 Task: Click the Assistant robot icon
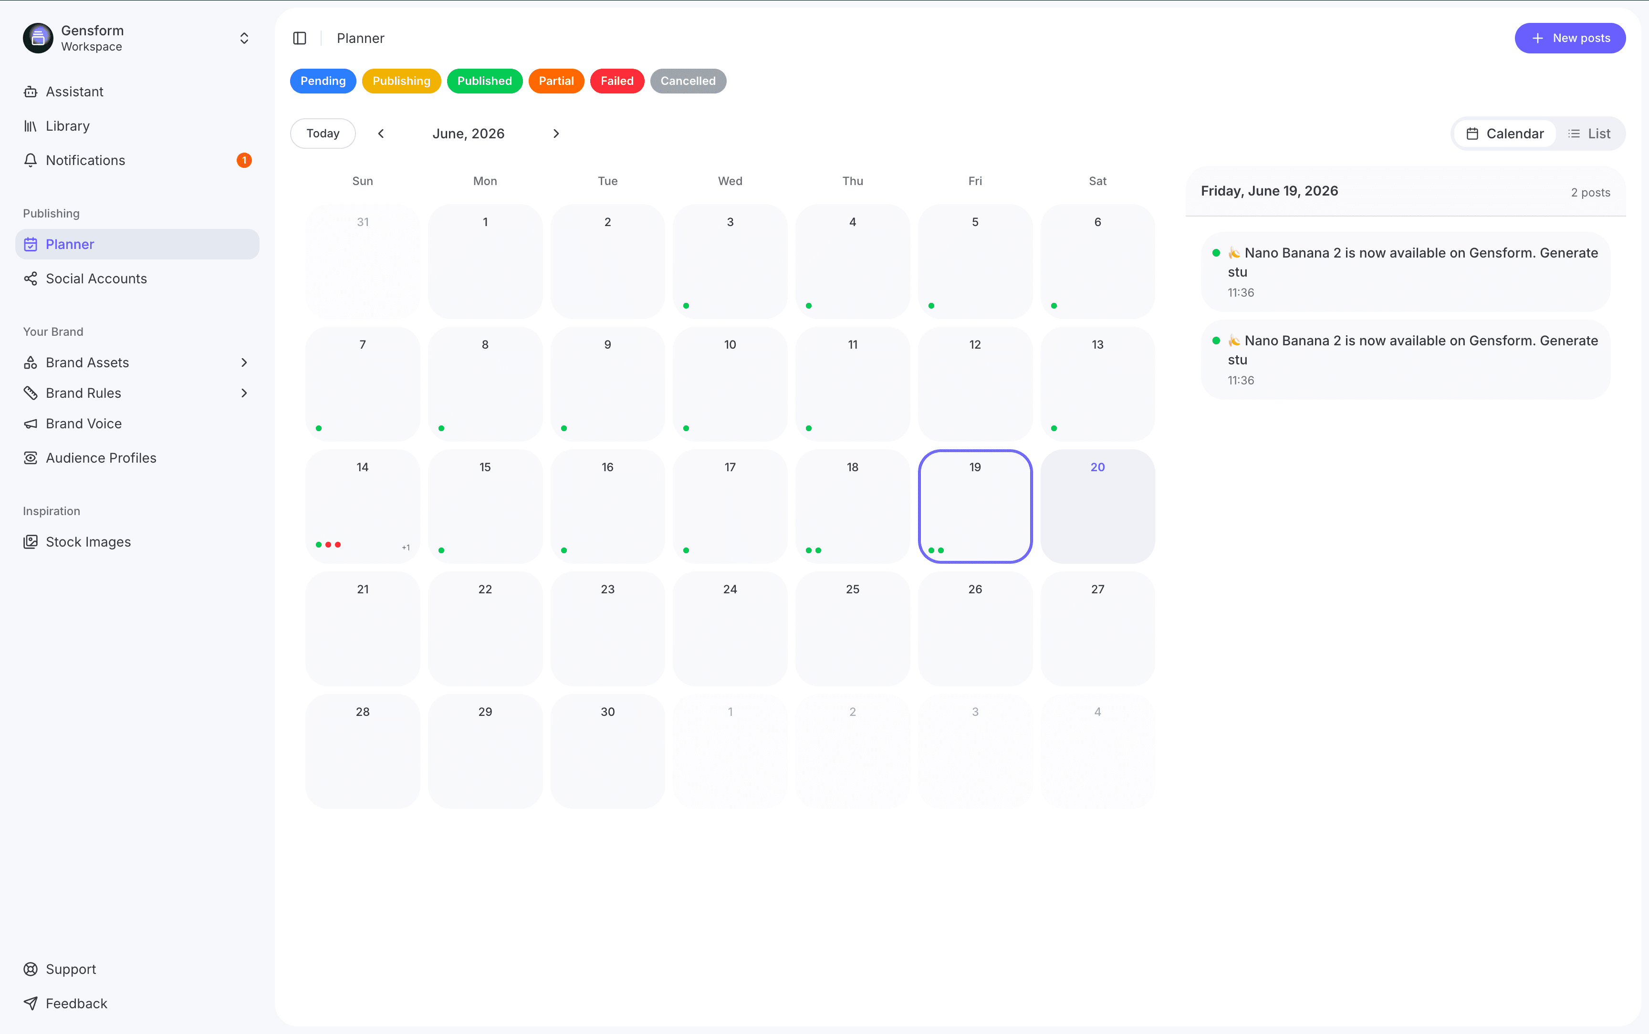(30, 92)
